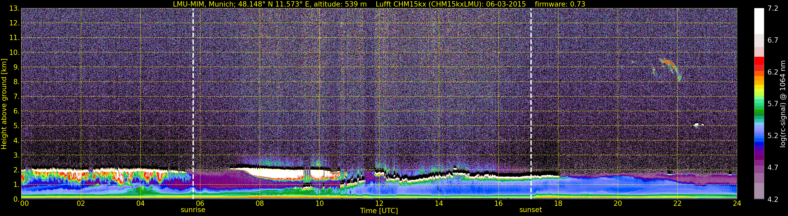
Task: Click the height axis tick '2.'
Action: pyautogui.click(x=16, y=170)
